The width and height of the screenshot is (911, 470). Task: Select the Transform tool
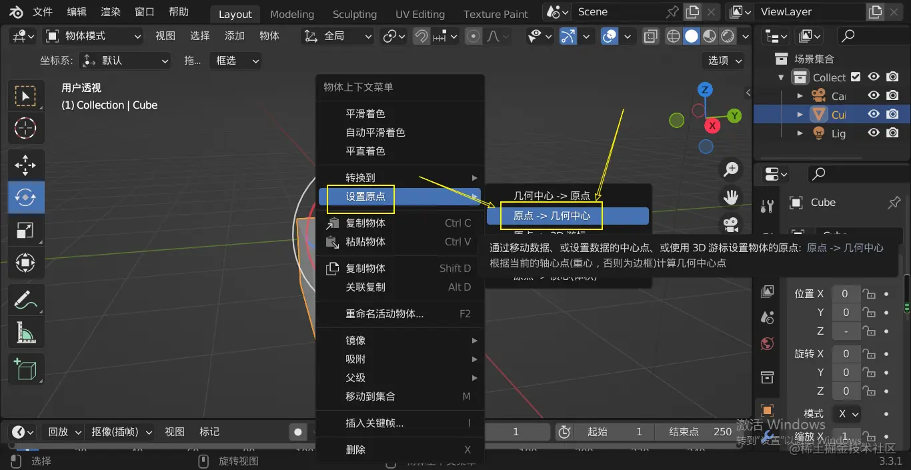[x=25, y=262]
